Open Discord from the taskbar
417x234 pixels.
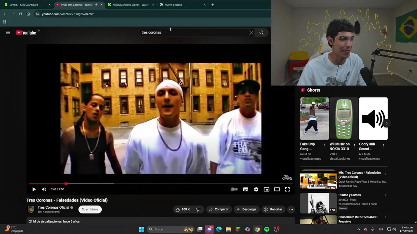click(x=209, y=229)
